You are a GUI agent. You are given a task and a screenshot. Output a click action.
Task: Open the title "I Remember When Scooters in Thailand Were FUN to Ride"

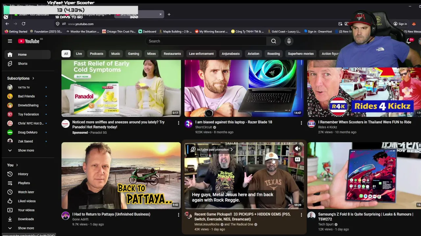pyautogui.click(x=364, y=122)
